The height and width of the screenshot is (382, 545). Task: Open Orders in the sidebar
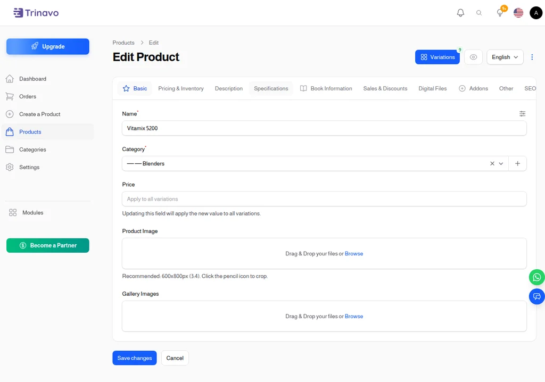47,97
